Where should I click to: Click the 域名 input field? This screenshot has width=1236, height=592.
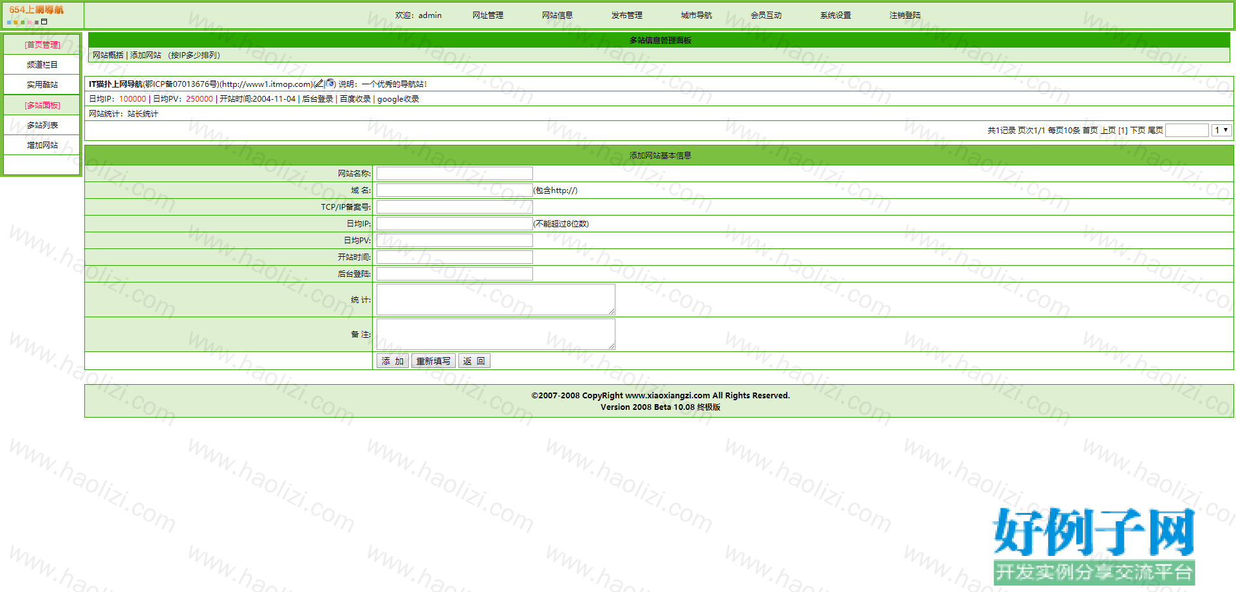[454, 190]
